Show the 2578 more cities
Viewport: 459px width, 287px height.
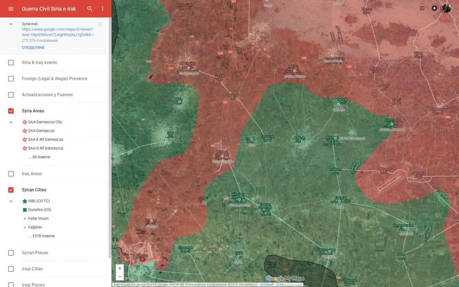click(x=41, y=236)
